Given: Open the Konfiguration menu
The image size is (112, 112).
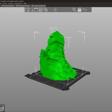Looking at the screenshot, I should coord(18,3).
